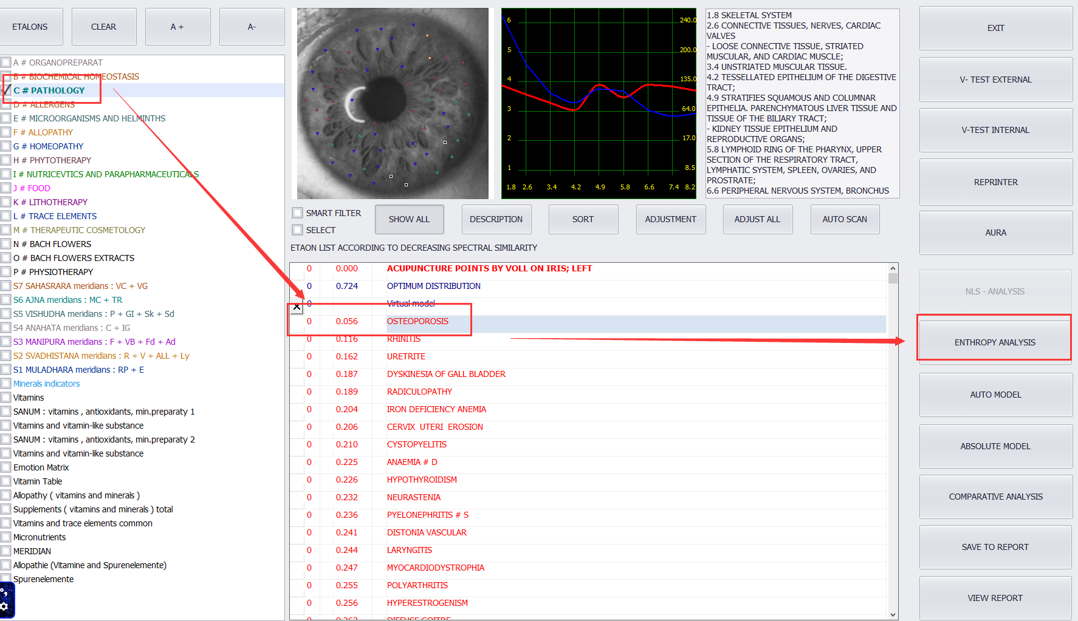This screenshot has width=1078, height=621.
Task: Click down arrow of etalon list scrollbar
Action: click(x=893, y=614)
